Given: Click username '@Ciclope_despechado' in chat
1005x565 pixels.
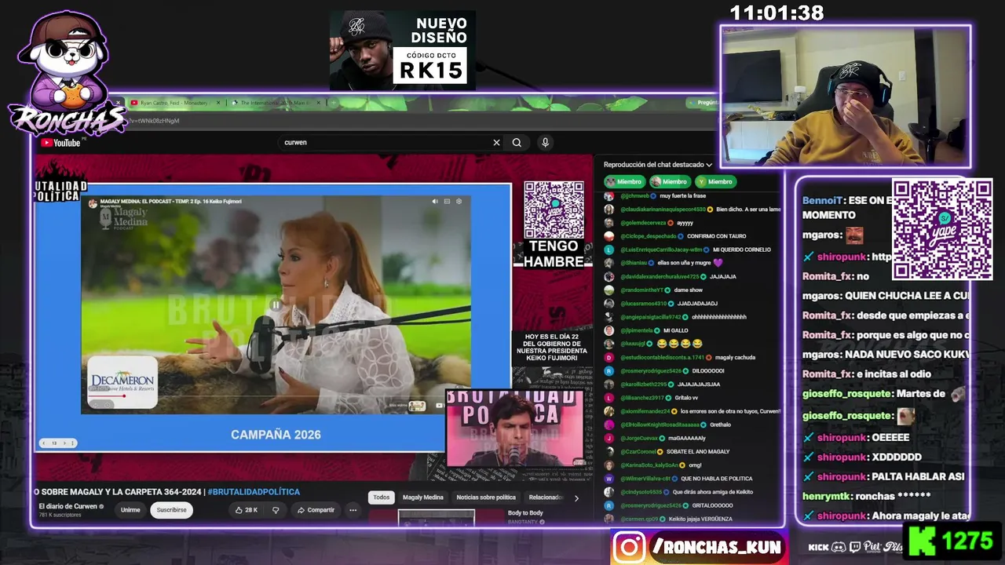Looking at the screenshot, I should tap(648, 236).
